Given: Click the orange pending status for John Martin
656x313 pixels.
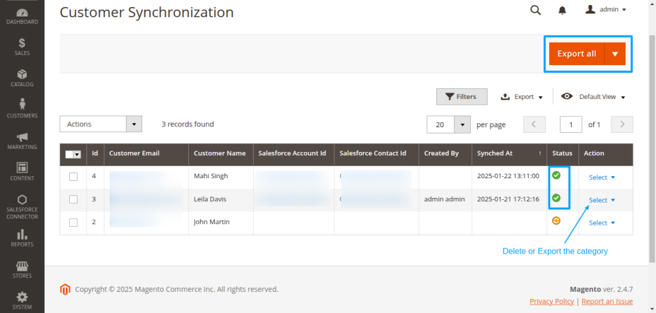Looking at the screenshot, I should click(x=556, y=221).
